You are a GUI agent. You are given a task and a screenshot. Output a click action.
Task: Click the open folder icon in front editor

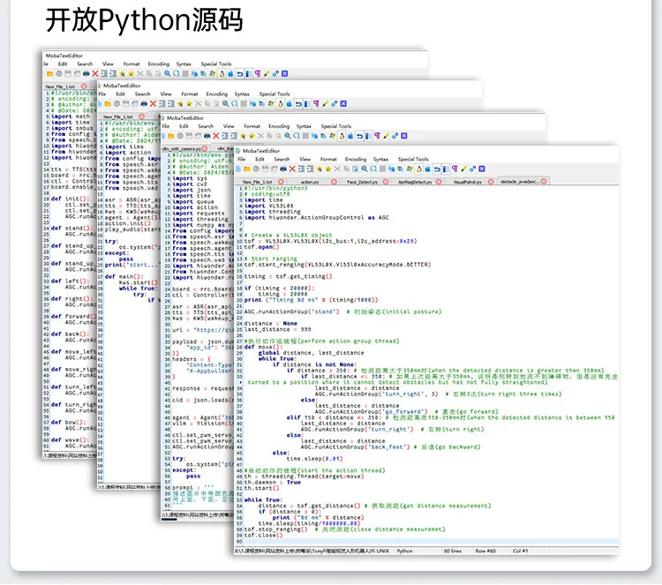pos(247,169)
